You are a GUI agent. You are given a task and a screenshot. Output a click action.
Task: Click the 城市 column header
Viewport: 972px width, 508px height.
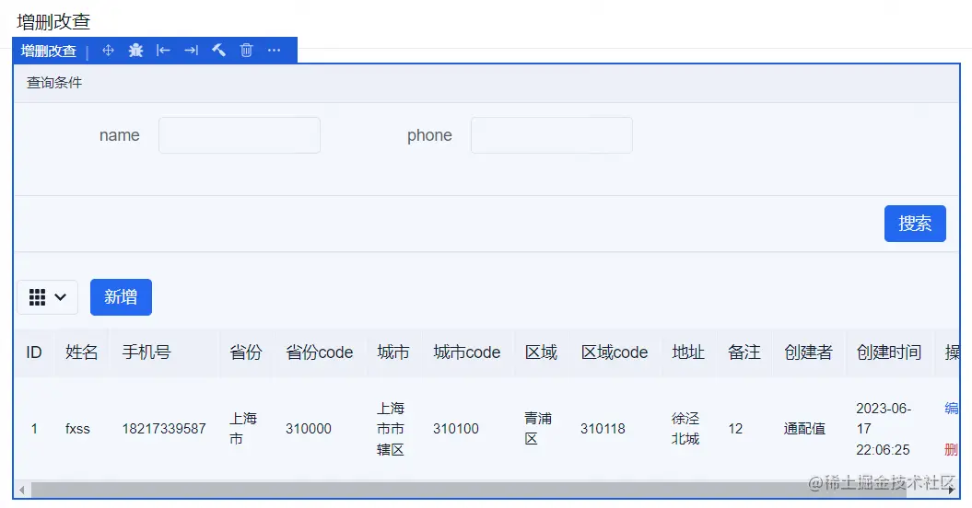click(x=393, y=352)
